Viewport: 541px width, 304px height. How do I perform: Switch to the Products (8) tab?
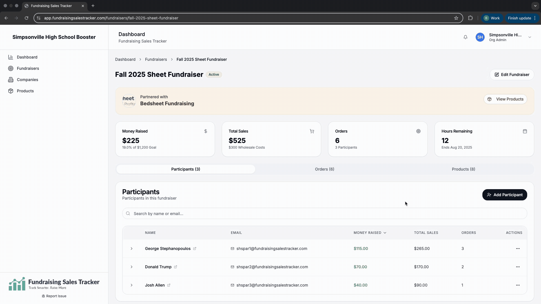pyautogui.click(x=463, y=169)
